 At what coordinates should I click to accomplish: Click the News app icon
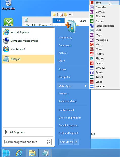pyautogui.click(x=92, y=49)
